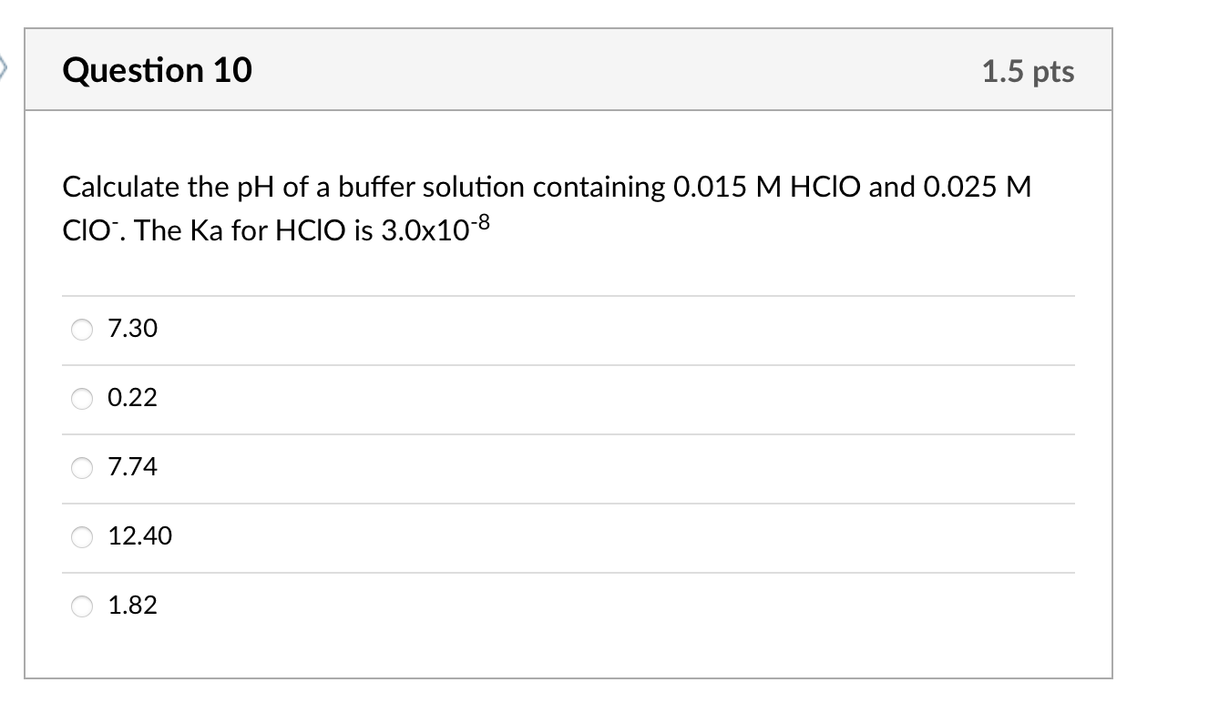Viewport: 1219px width, 703px height.
Task: Click the answer row containing 7.74
Action: point(547,467)
